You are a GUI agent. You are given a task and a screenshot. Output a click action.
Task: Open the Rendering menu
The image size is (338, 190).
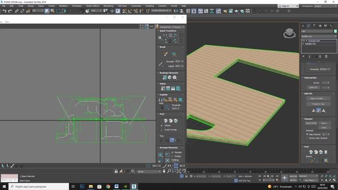108,6
